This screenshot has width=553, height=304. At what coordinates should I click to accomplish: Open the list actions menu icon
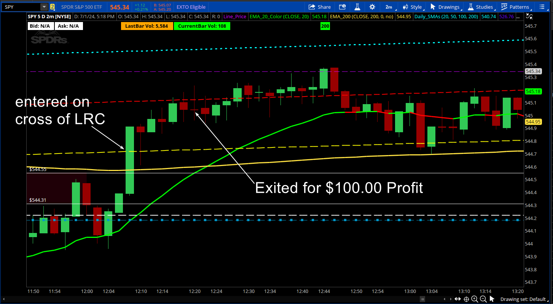pos(541,7)
